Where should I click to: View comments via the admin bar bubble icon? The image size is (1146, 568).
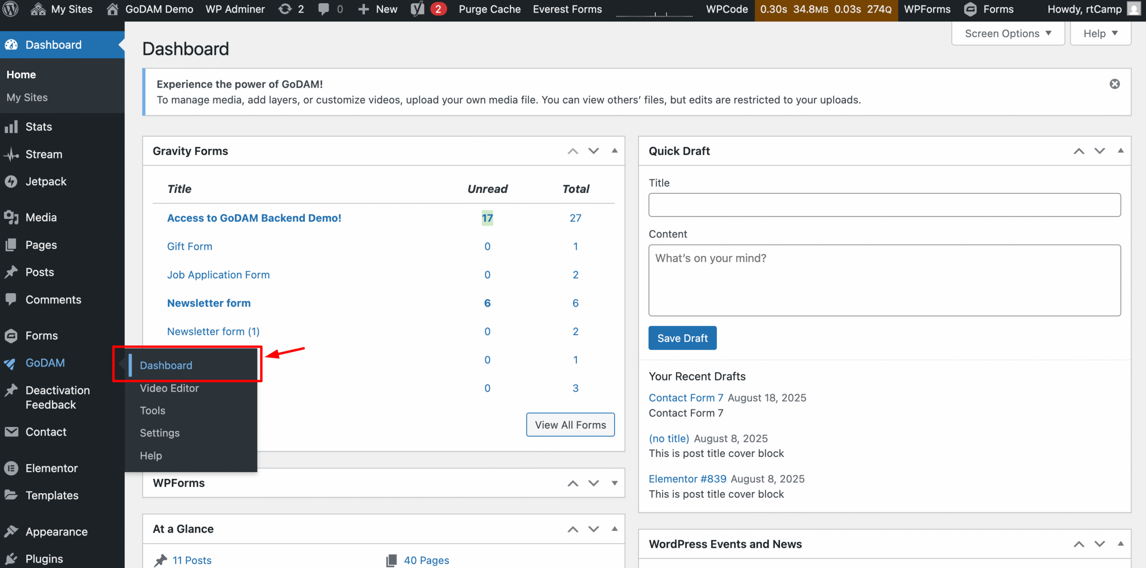323,9
